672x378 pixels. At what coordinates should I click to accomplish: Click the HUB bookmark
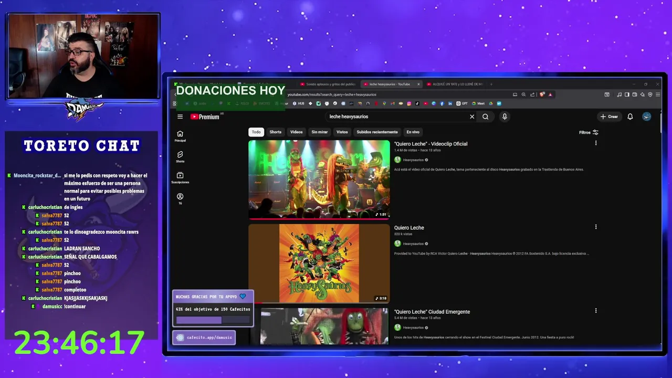[298, 103]
